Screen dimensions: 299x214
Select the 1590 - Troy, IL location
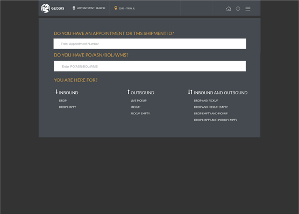127,9
